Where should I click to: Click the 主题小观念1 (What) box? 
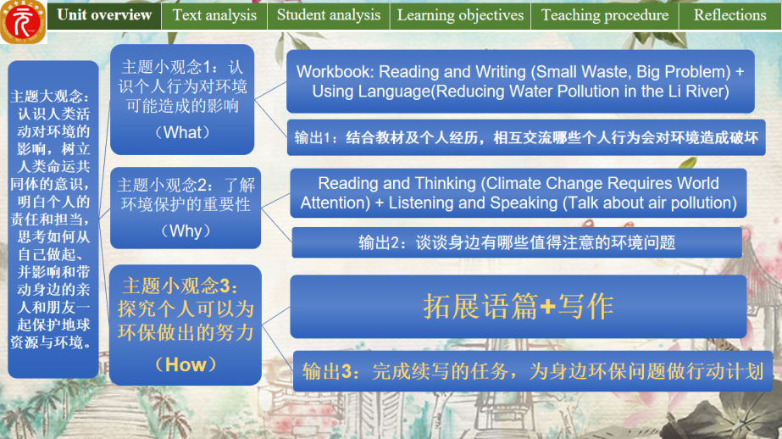tap(182, 99)
